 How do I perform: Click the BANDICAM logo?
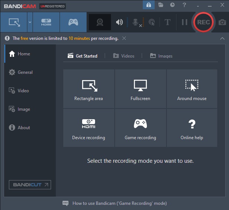(20, 6)
